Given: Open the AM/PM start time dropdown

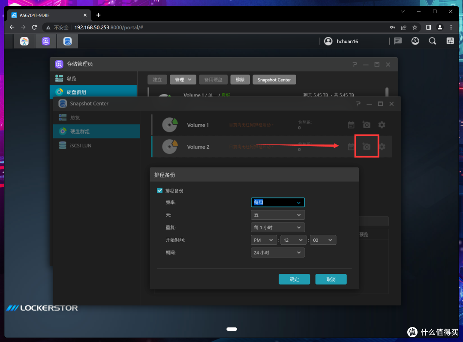Looking at the screenshot, I should [x=263, y=240].
